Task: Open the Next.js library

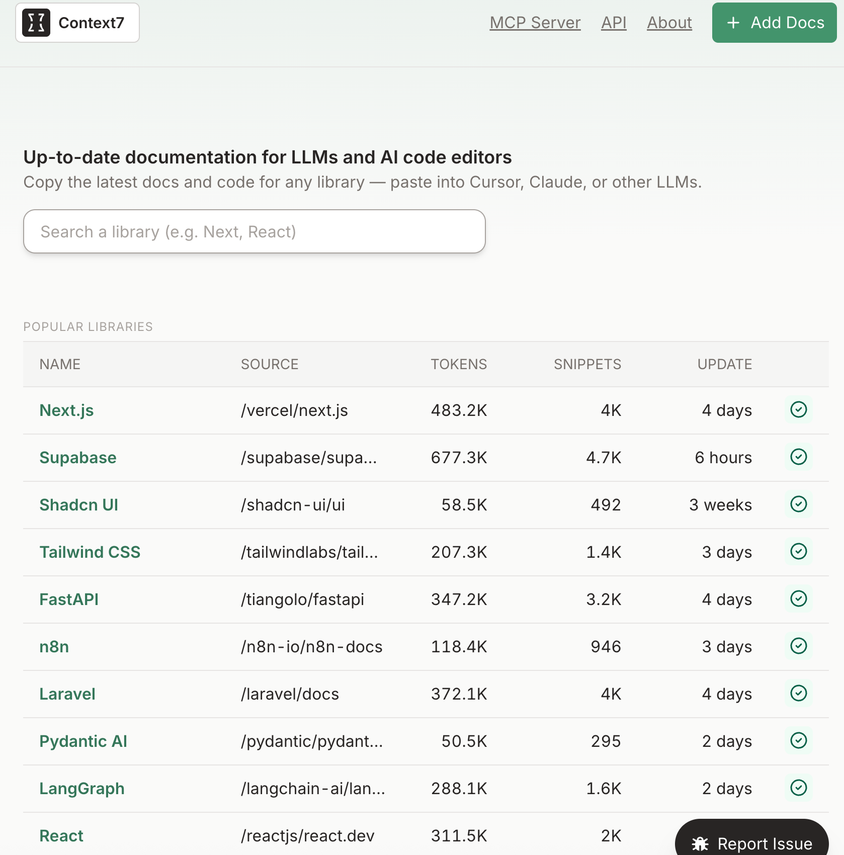Action: pyautogui.click(x=67, y=410)
